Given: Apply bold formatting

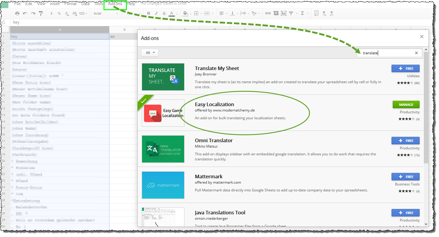Looking at the screenshot, I should pyautogui.click(x=149, y=13).
